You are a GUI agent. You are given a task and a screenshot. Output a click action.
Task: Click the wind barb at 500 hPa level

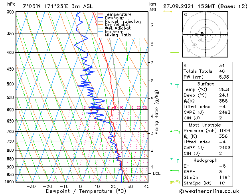175,86
